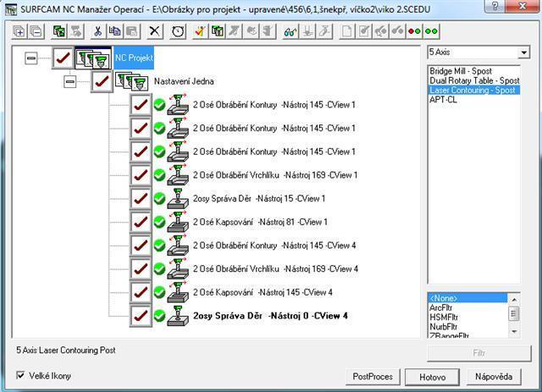542x392 pixels.
Task: Click the green icon right of yellow check mark
Action: pos(218,31)
